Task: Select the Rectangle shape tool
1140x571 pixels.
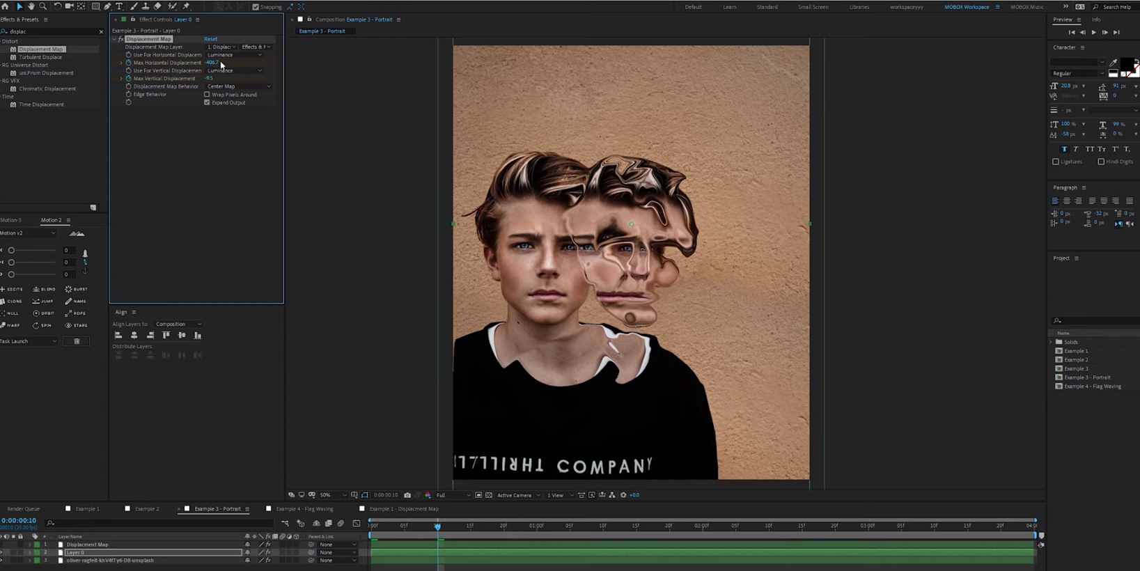Action: click(x=95, y=6)
